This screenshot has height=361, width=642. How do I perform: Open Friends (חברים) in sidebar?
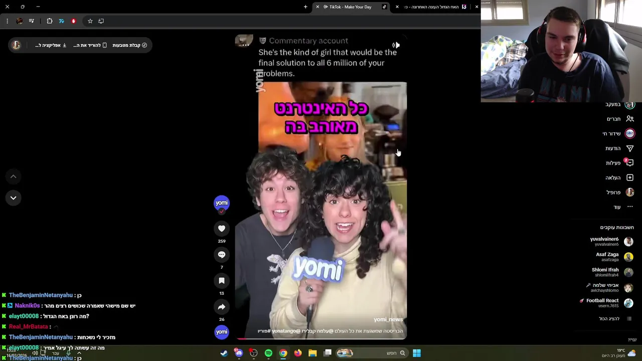click(620, 119)
